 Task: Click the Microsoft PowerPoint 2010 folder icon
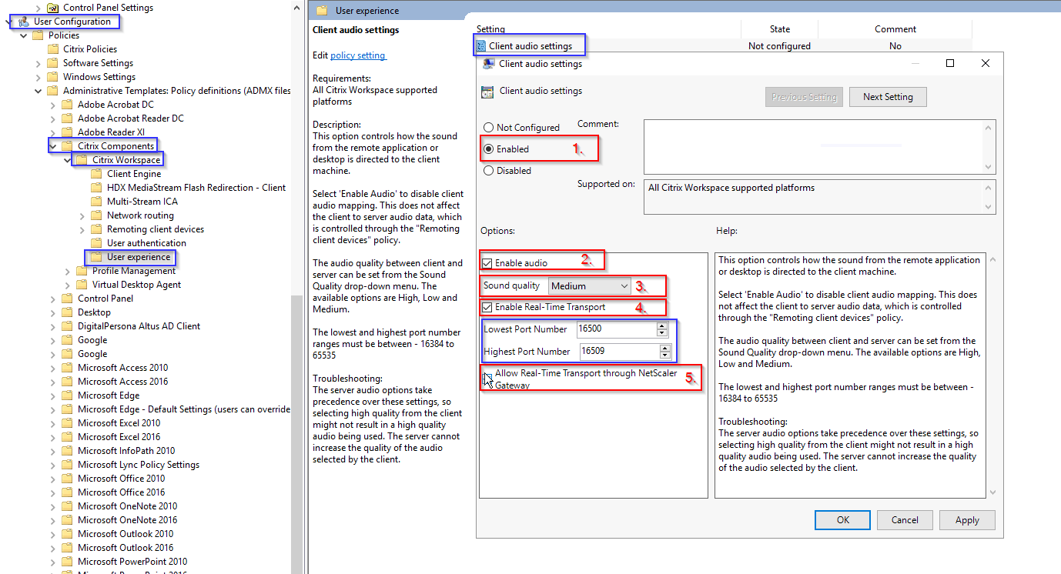click(x=67, y=562)
